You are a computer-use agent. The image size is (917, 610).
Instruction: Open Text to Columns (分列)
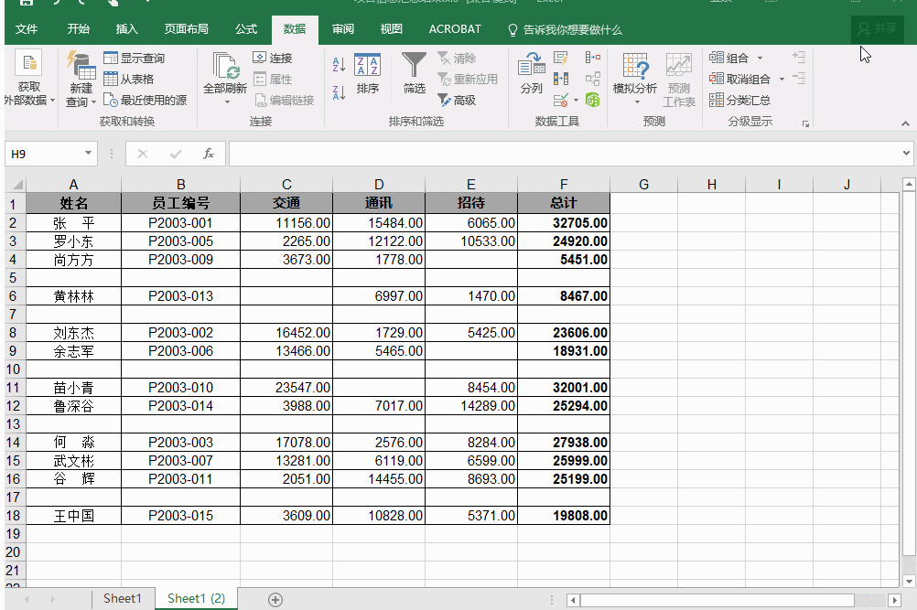[531, 73]
